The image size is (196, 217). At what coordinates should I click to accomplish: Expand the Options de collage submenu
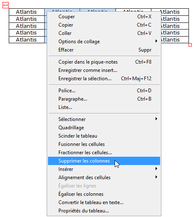(x=104, y=42)
